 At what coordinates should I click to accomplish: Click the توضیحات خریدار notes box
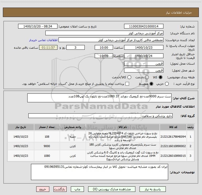tap(99, 172)
